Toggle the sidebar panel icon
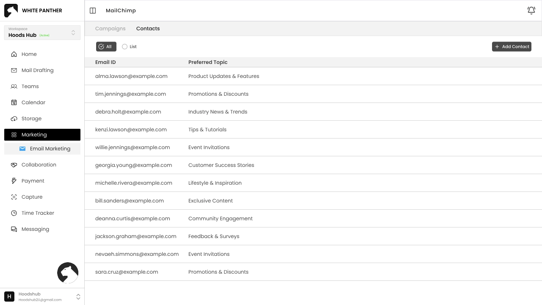 tap(93, 11)
